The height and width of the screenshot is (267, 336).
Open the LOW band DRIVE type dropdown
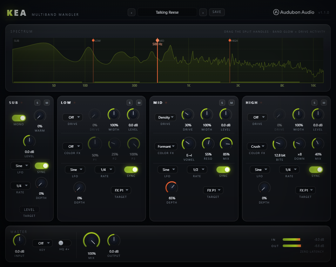73,117
